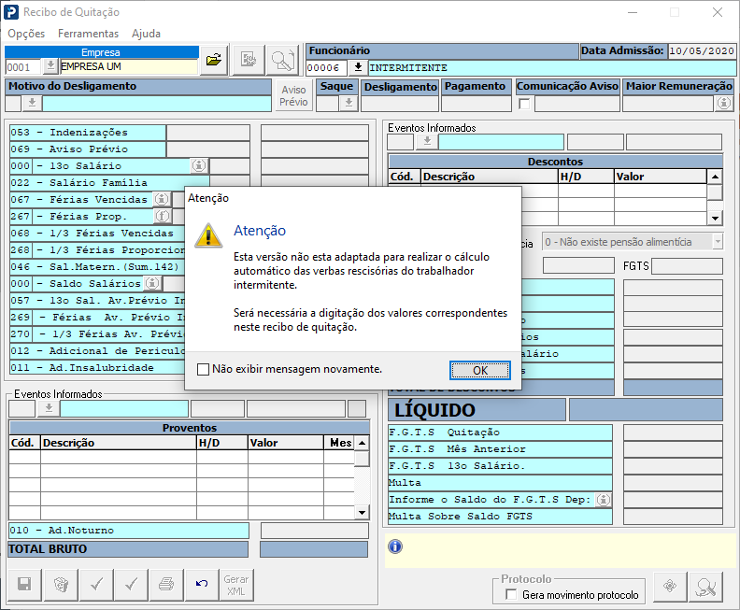Check 'Não exibir mensagem novamente' checkbox
740x610 pixels.
203,369
